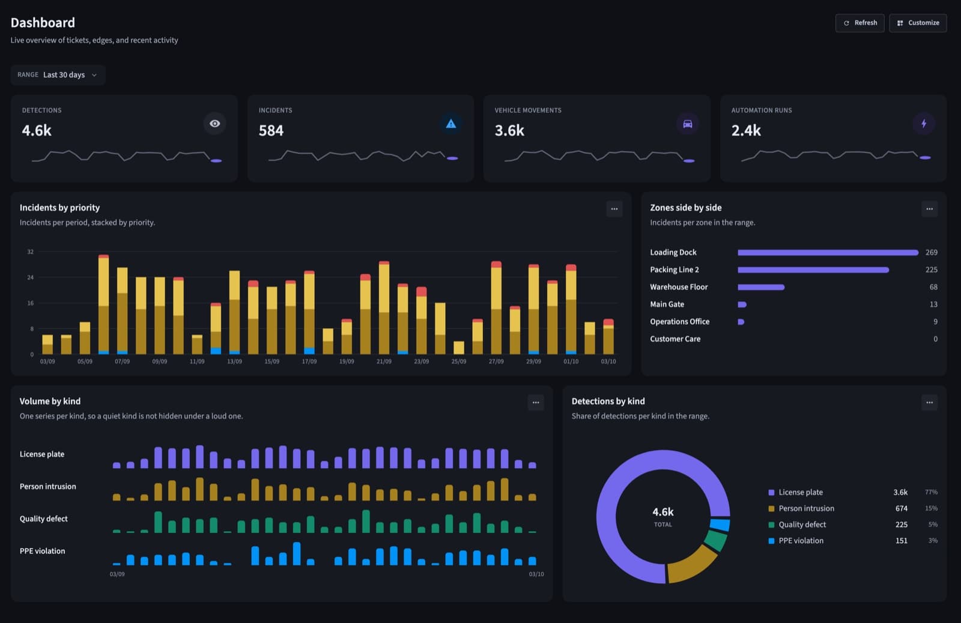Click the '225' Packing Line 2 count
Screen dimensions: 961x623
(x=932, y=270)
